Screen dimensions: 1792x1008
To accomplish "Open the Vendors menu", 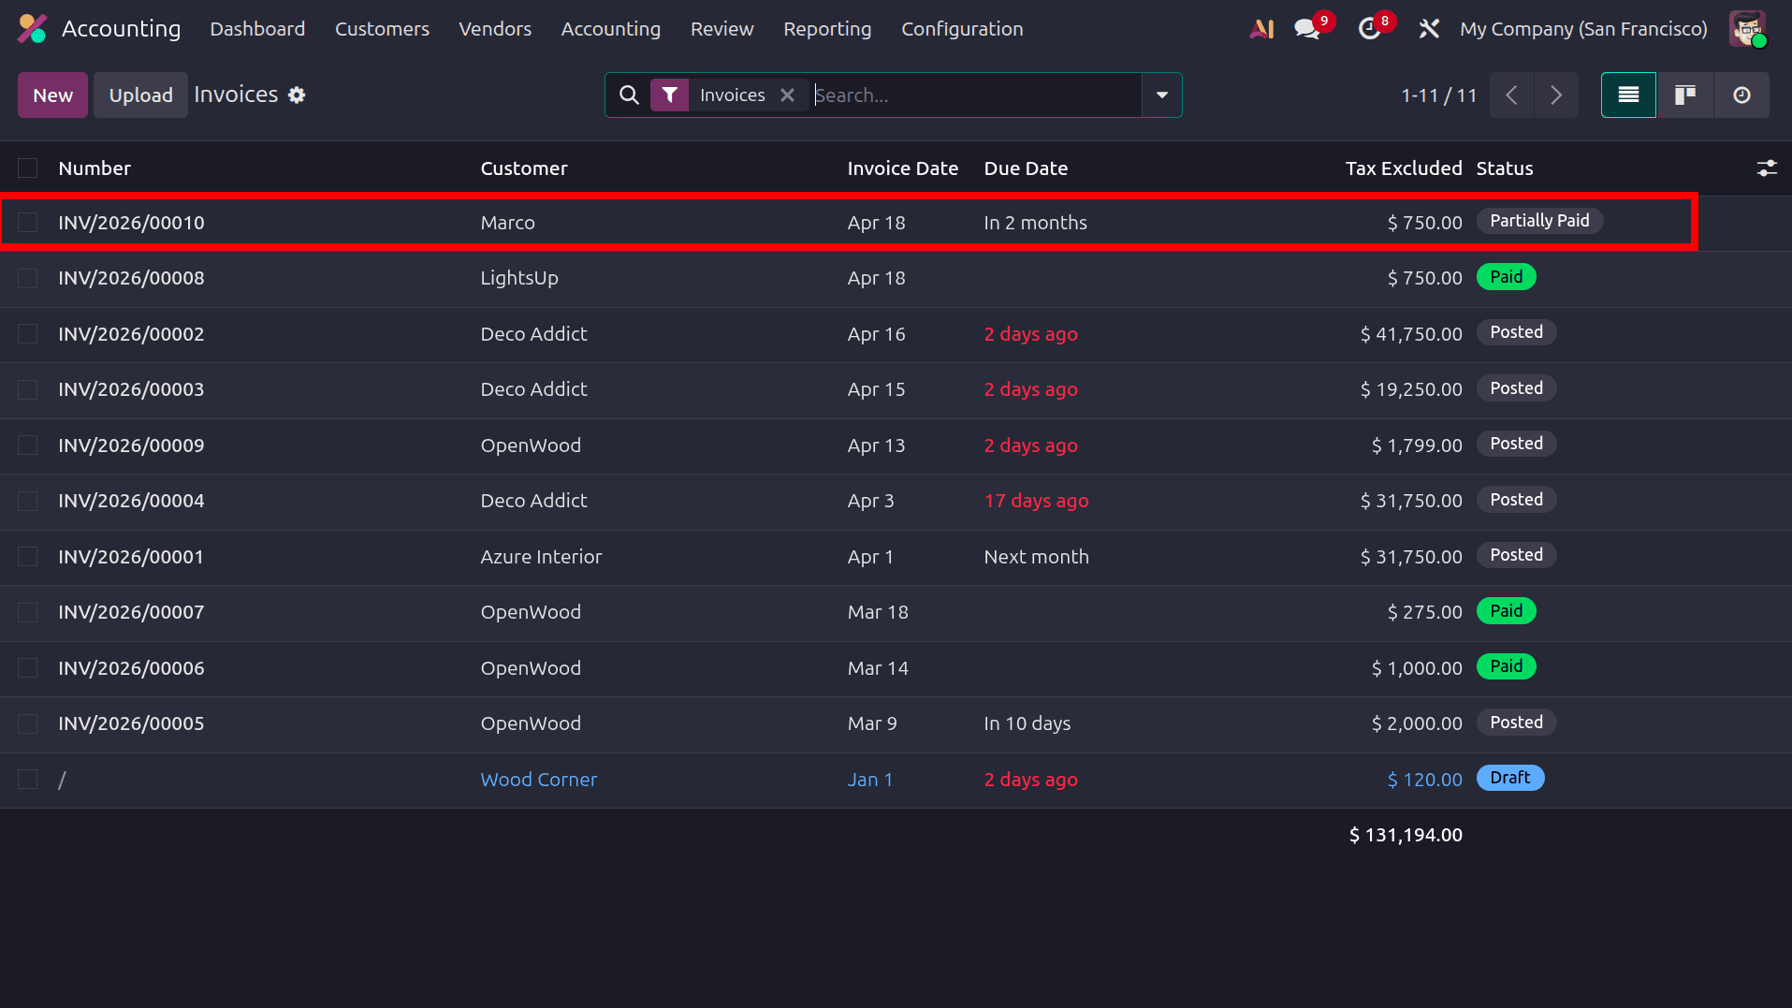I will (494, 29).
